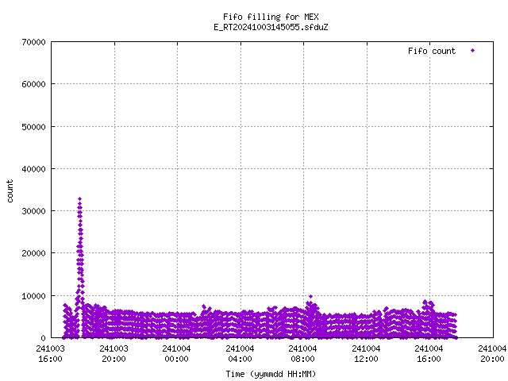Click the x-axis tick label 241004 08:00

pos(302,353)
